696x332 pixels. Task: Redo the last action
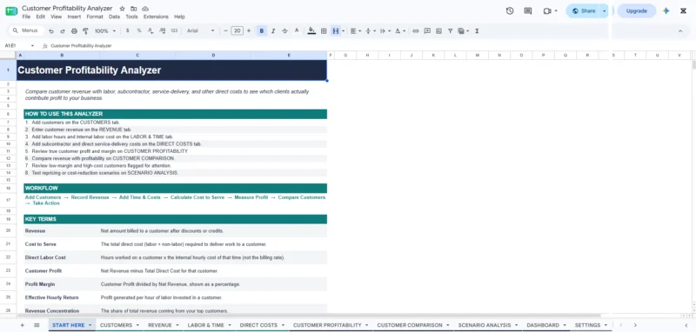coord(62,31)
